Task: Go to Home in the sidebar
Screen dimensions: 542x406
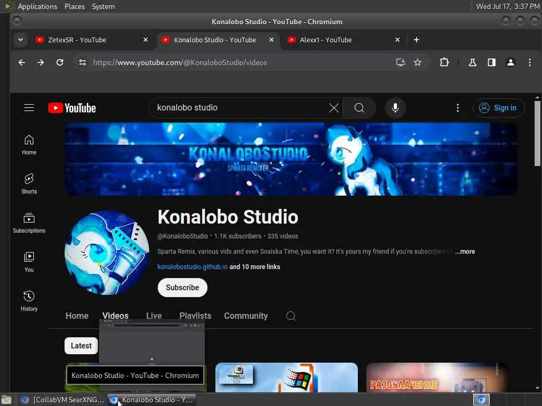Action: click(x=29, y=145)
